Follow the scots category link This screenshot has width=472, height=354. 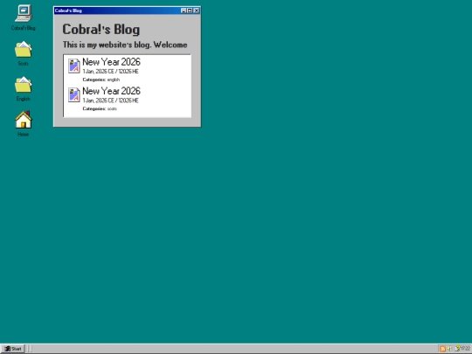click(x=112, y=108)
